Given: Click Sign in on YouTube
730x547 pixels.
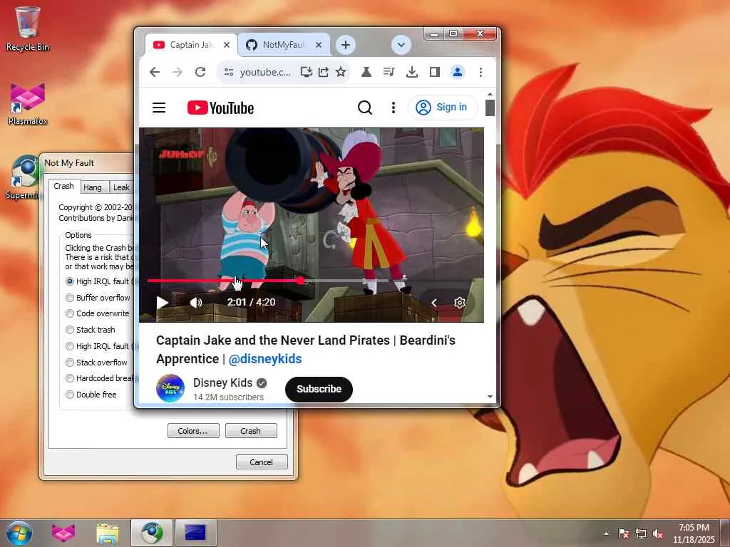Looking at the screenshot, I should click(443, 108).
